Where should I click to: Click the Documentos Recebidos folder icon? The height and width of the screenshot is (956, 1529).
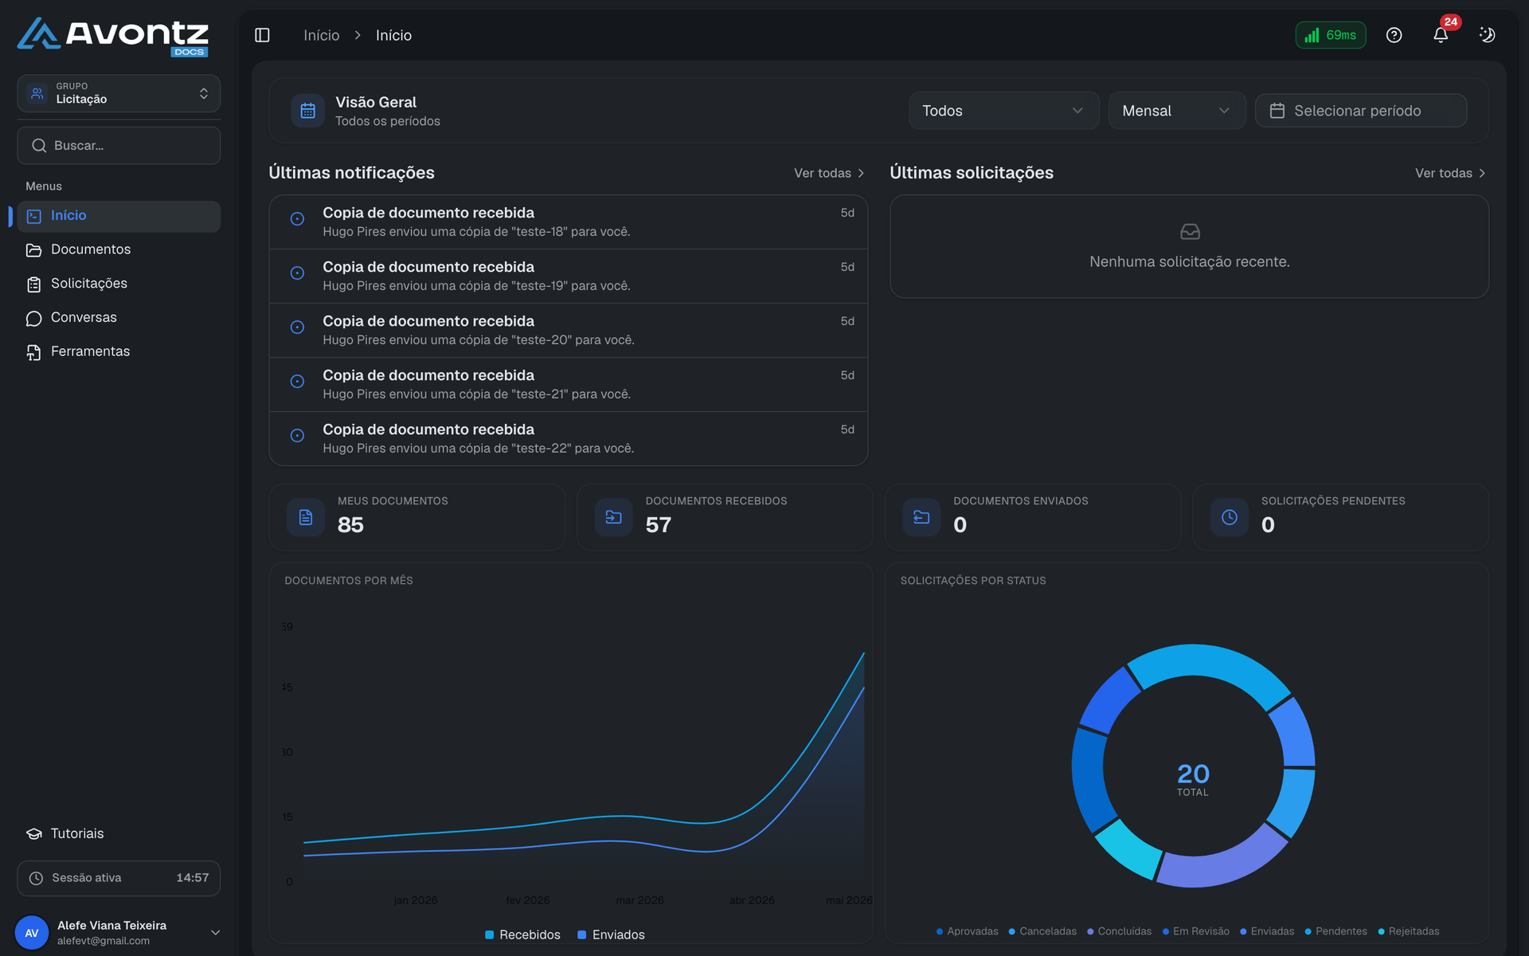[613, 518]
